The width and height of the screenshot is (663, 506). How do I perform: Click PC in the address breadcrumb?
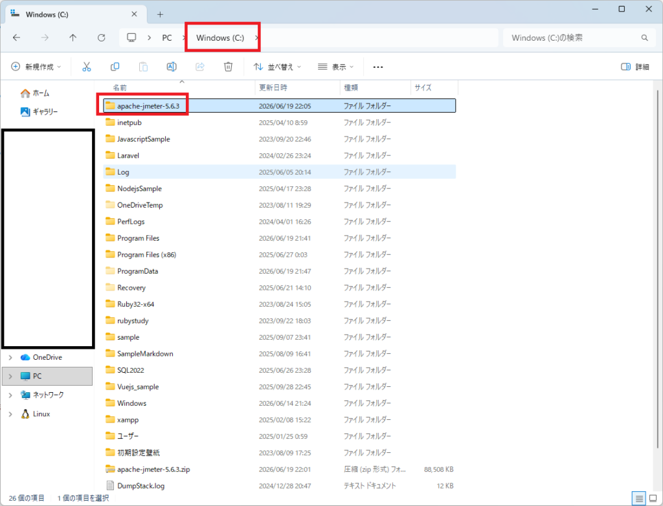pyautogui.click(x=167, y=38)
